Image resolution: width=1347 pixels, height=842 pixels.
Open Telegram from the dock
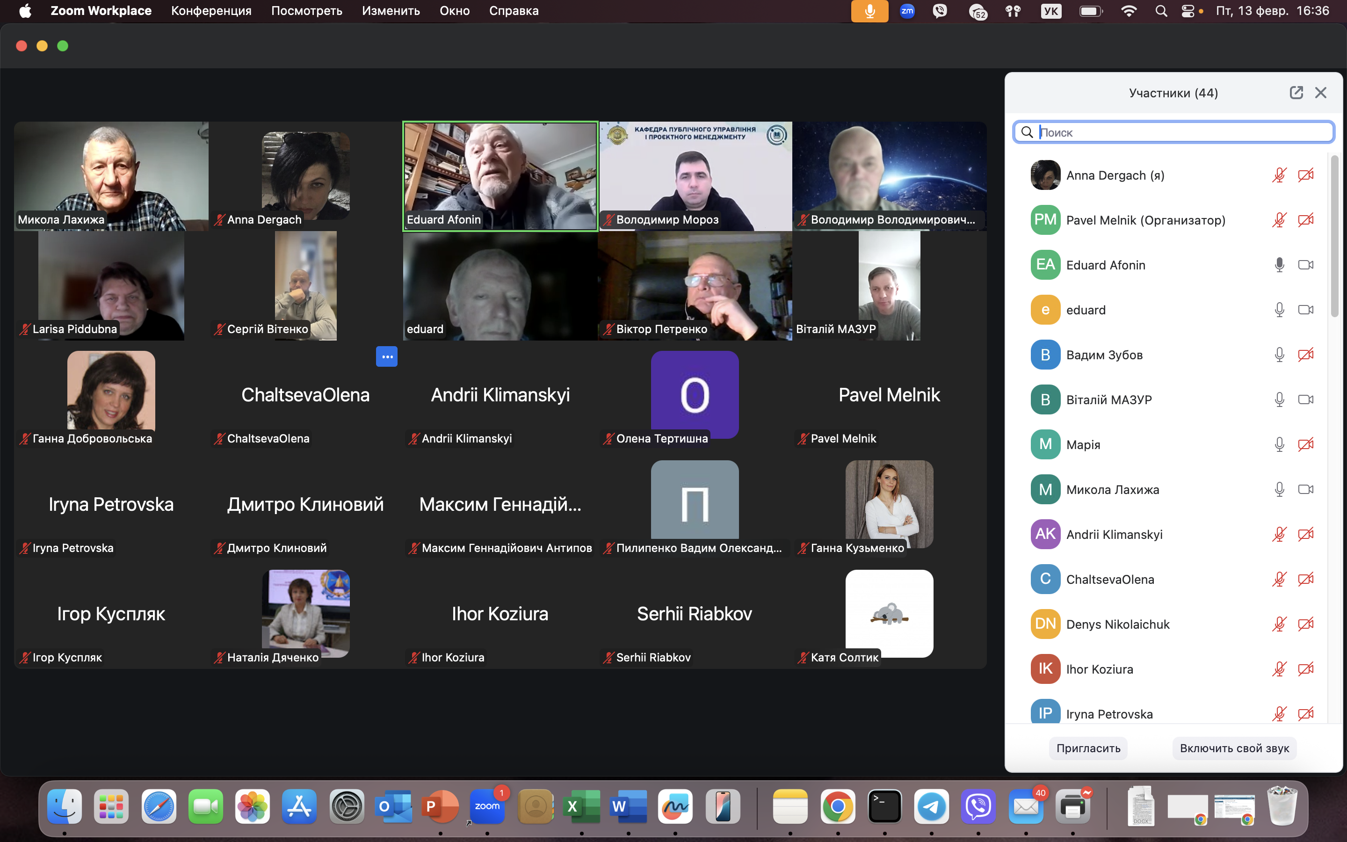click(932, 806)
